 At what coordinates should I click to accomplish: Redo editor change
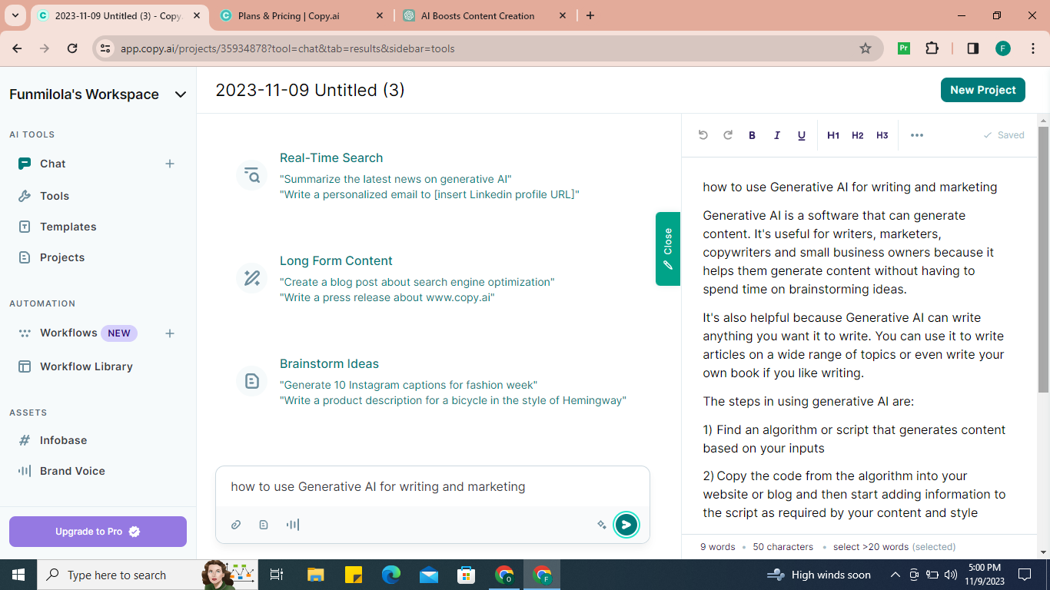coord(727,135)
